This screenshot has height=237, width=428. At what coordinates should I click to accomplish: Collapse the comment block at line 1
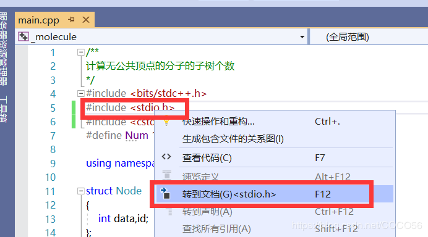pyautogui.click(x=81, y=52)
